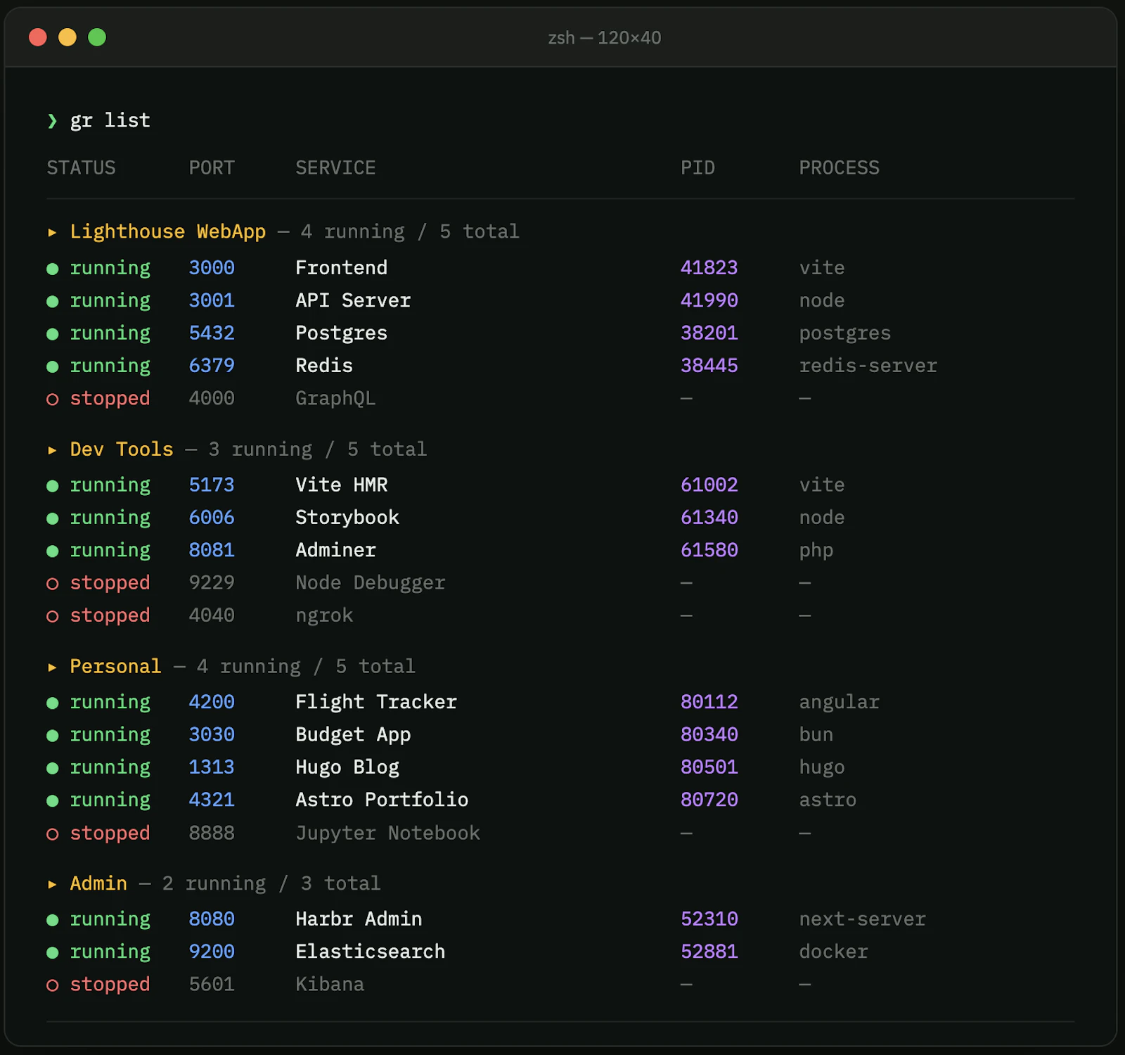Click the green status dot beside Flight Tracker
This screenshot has height=1055, width=1125.
(52, 703)
